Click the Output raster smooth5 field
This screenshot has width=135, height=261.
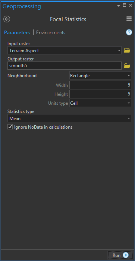tap(65, 66)
